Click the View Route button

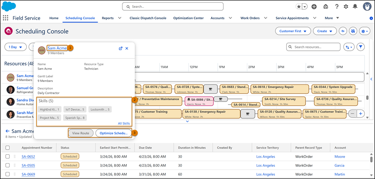[x=80, y=133]
